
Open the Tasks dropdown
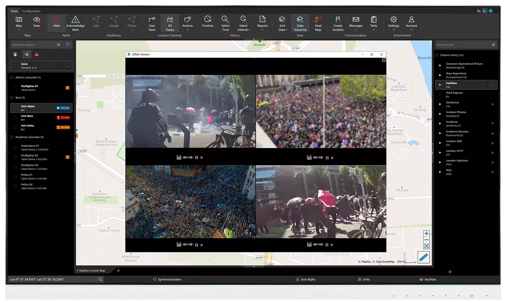click(x=374, y=23)
